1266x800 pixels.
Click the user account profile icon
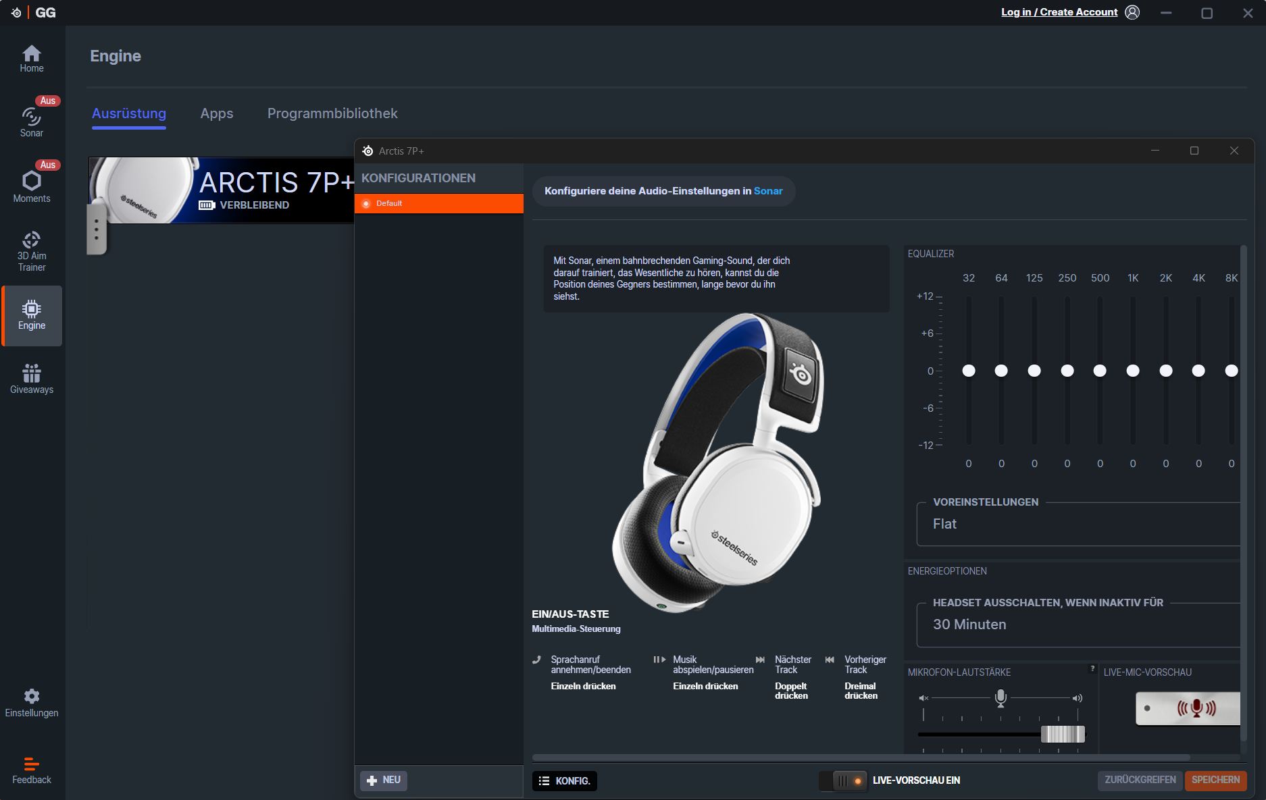coord(1132,12)
